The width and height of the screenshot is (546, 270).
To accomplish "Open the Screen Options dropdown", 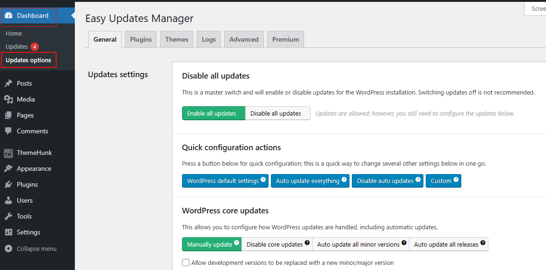I will [537, 9].
